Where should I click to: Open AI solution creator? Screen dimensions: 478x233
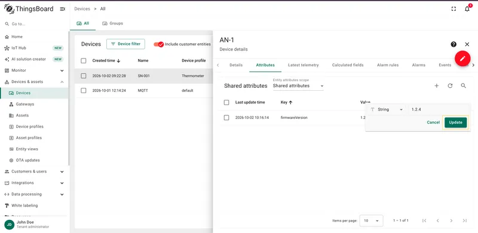click(x=35, y=59)
